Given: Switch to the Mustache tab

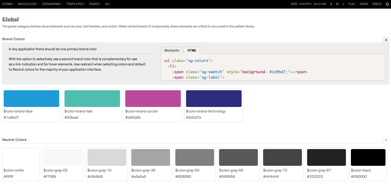Looking at the screenshot, I should coord(172,50).
